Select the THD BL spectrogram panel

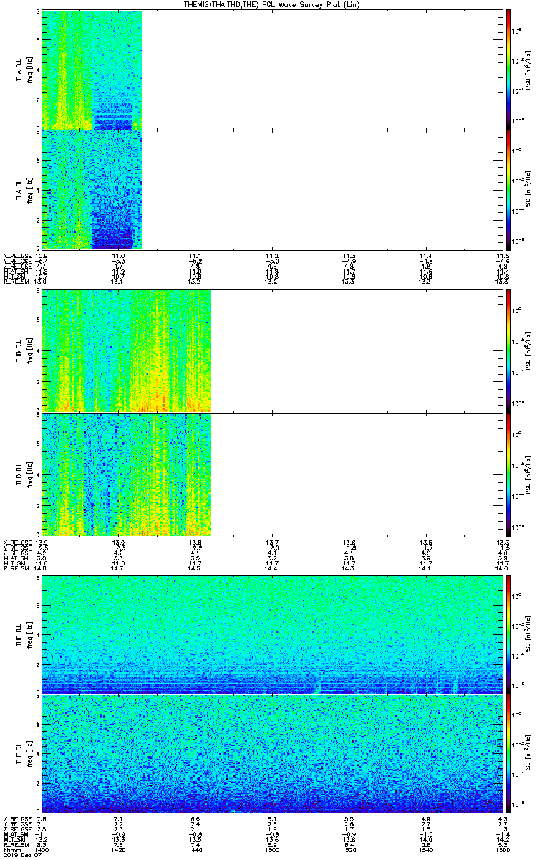[272, 350]
